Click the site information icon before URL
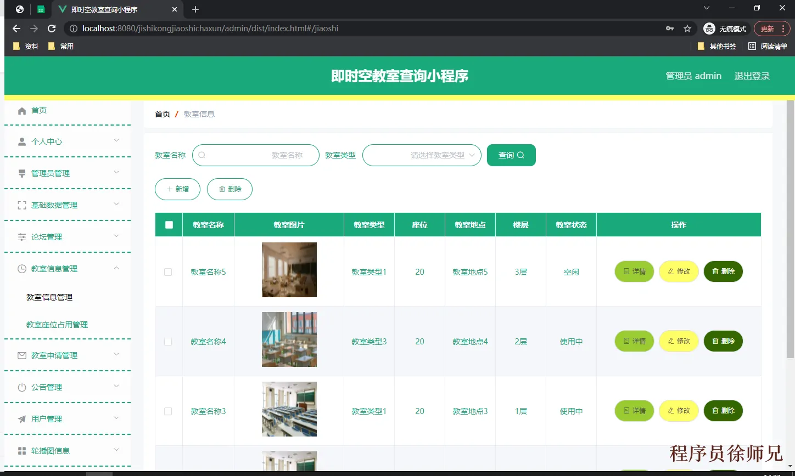Image resolution: width=795 pixels, height=476 pixels. click(x=74, y=29)
